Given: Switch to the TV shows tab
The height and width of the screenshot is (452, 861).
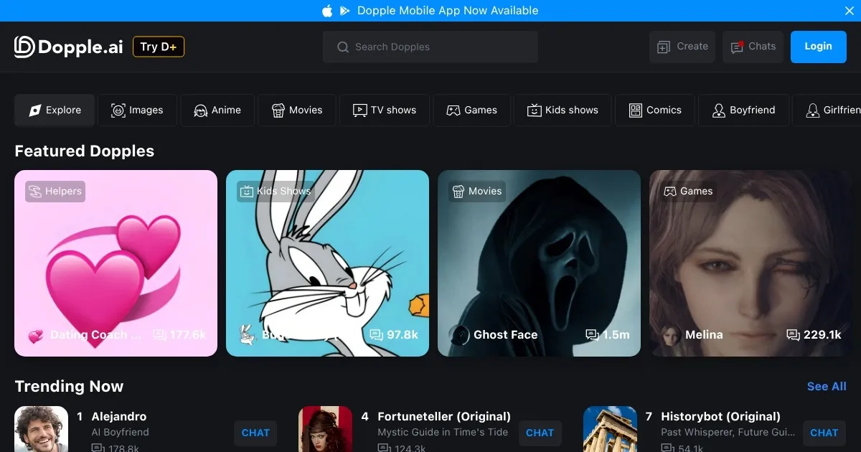Looking at the screenshot, I should click(x=384, y=110).
